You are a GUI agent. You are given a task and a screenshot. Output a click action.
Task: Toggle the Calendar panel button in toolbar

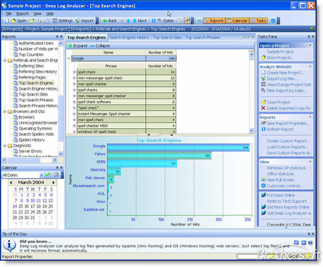point(237,21)
